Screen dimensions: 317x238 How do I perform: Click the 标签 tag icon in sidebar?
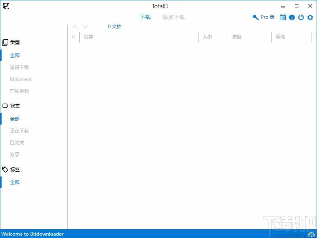(5, 169)
